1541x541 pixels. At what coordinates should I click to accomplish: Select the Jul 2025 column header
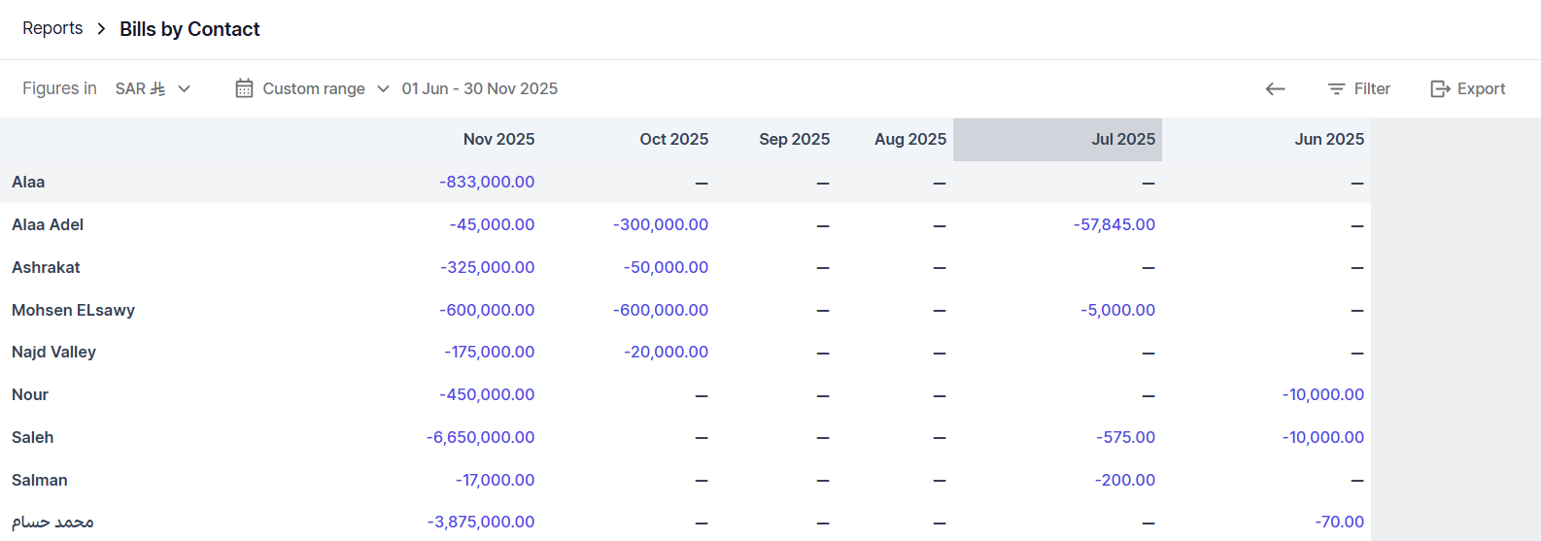point(1122,139)
